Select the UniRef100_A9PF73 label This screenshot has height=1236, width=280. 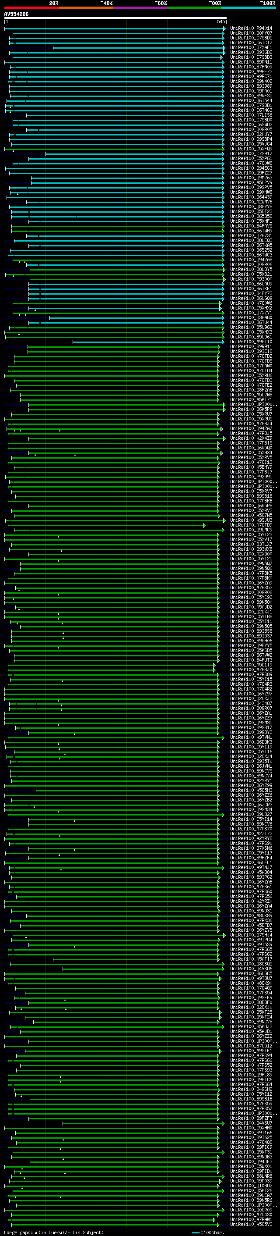point(251,71)
